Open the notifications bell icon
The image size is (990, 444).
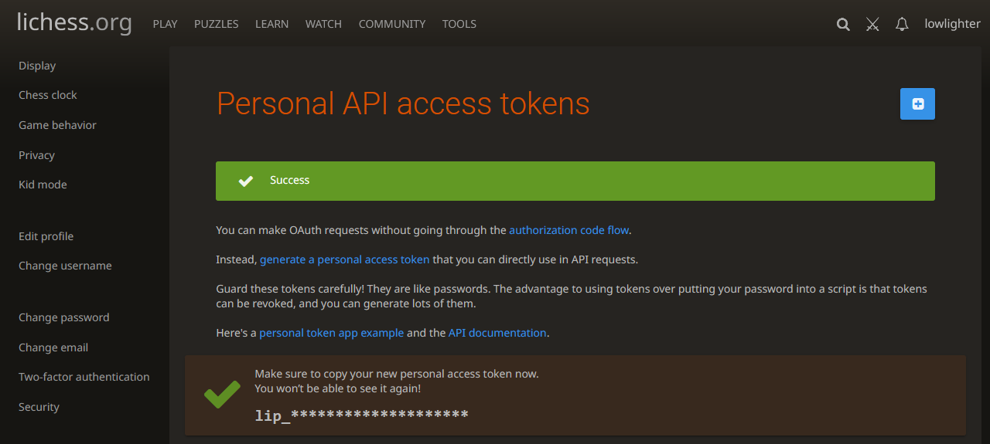click(x=902, y=24)
